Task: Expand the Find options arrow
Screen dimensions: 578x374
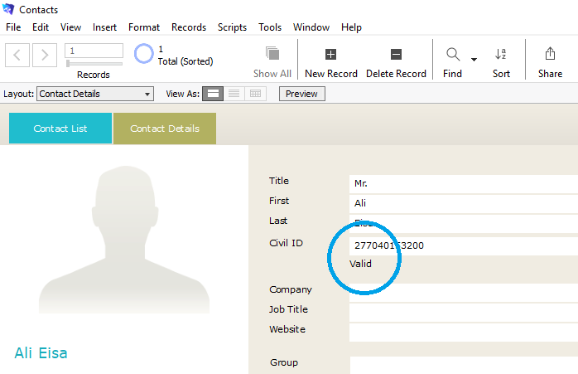Action: [x=474, y=60]
